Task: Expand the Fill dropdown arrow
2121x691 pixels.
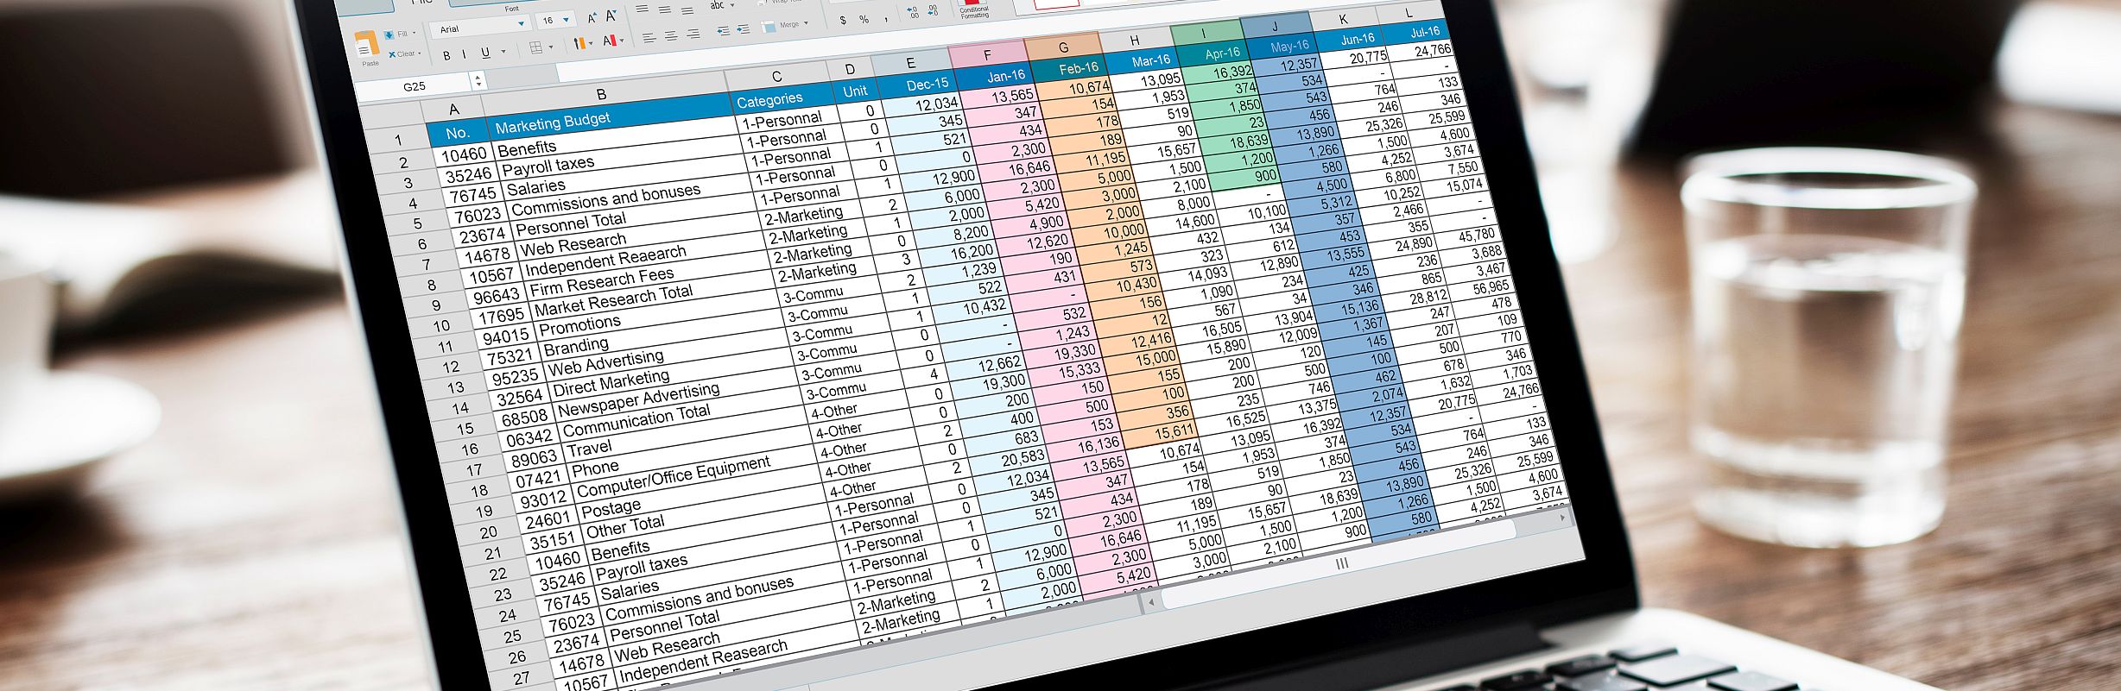Action: tap(414, 33)
